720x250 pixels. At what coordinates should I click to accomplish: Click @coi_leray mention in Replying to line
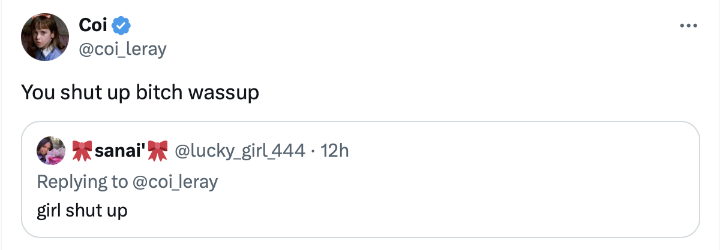click(x=175, y=181)
